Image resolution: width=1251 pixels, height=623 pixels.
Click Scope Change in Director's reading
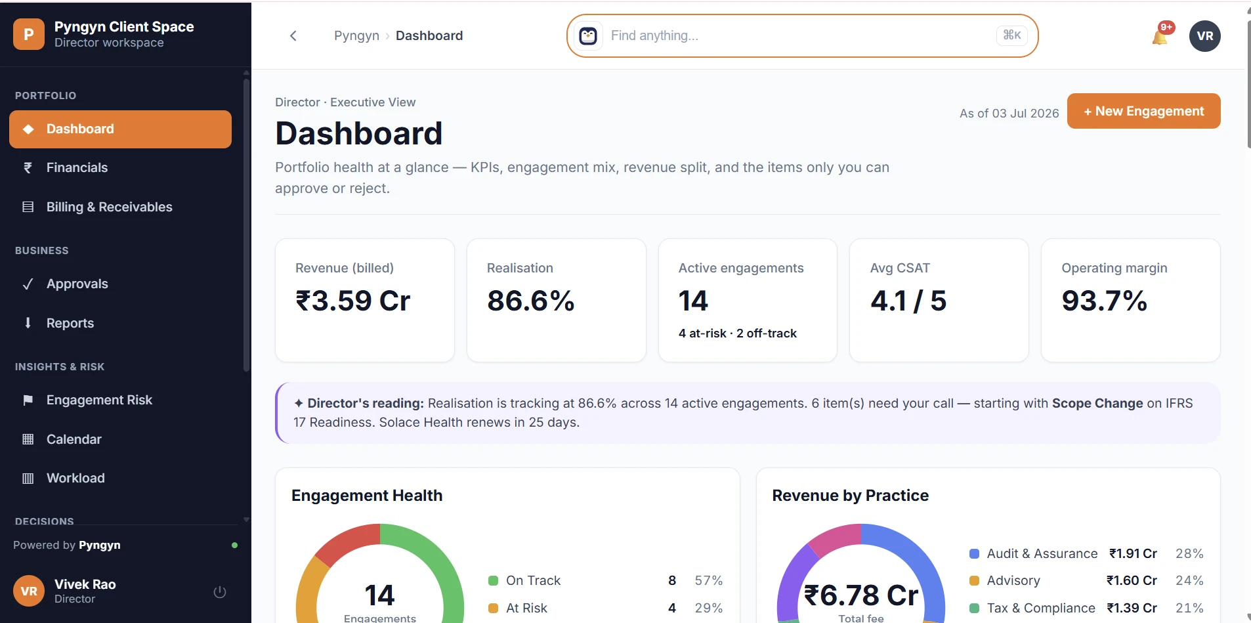(x=1097, y=404)
